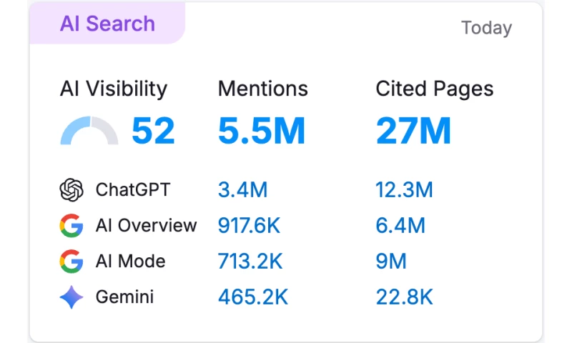Open AI Overview cited pages 6.4M
This screenshot has height=343, width=572.
[400, 226]
